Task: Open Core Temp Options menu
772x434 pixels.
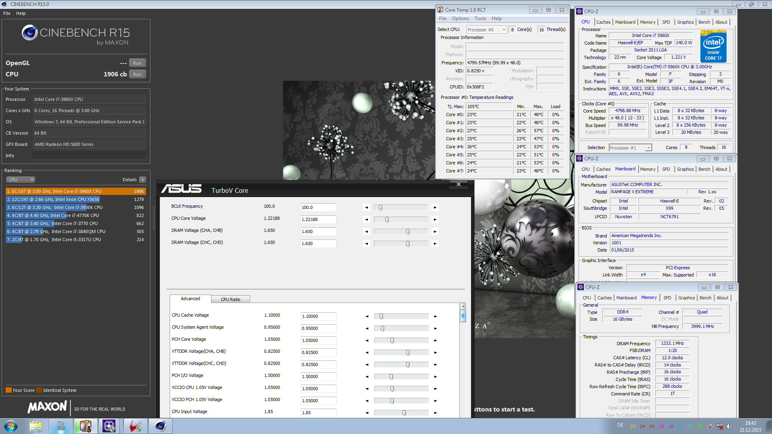Action: click(460, 18)
